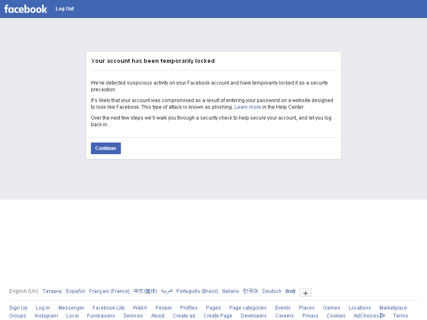Open Page categories link

(x=248, y=308)
